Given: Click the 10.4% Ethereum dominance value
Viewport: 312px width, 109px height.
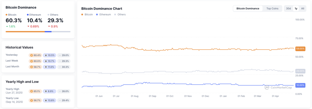Looking at the screenshot, I should (x=34, y=20).
